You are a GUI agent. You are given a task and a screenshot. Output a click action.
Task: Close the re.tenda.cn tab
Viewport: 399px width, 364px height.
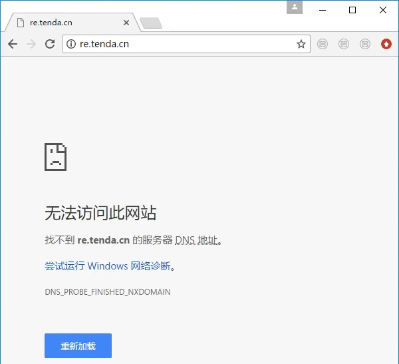pyautogui.click(x=126, y=23)
